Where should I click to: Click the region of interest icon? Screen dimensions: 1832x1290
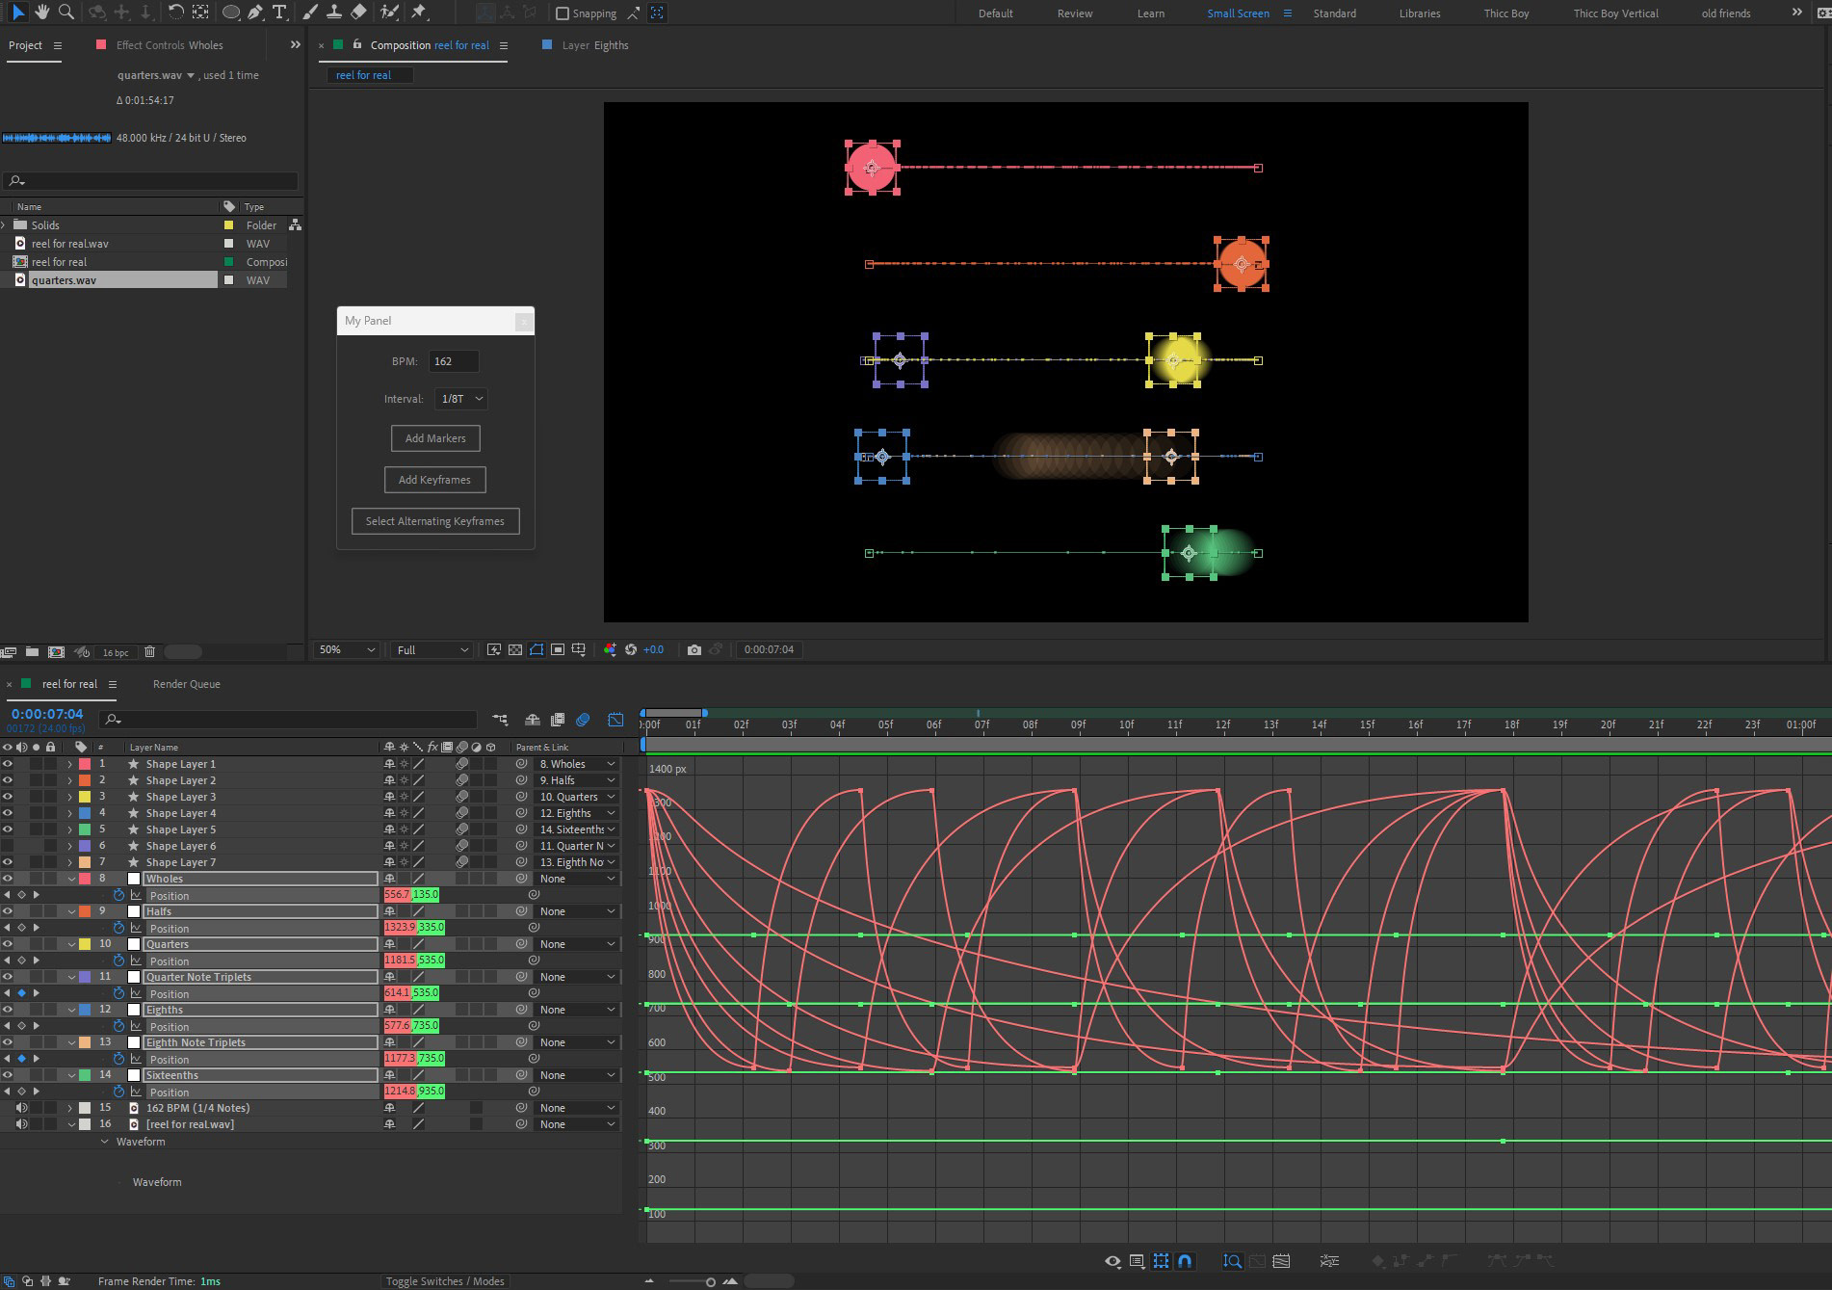point(558,649)
